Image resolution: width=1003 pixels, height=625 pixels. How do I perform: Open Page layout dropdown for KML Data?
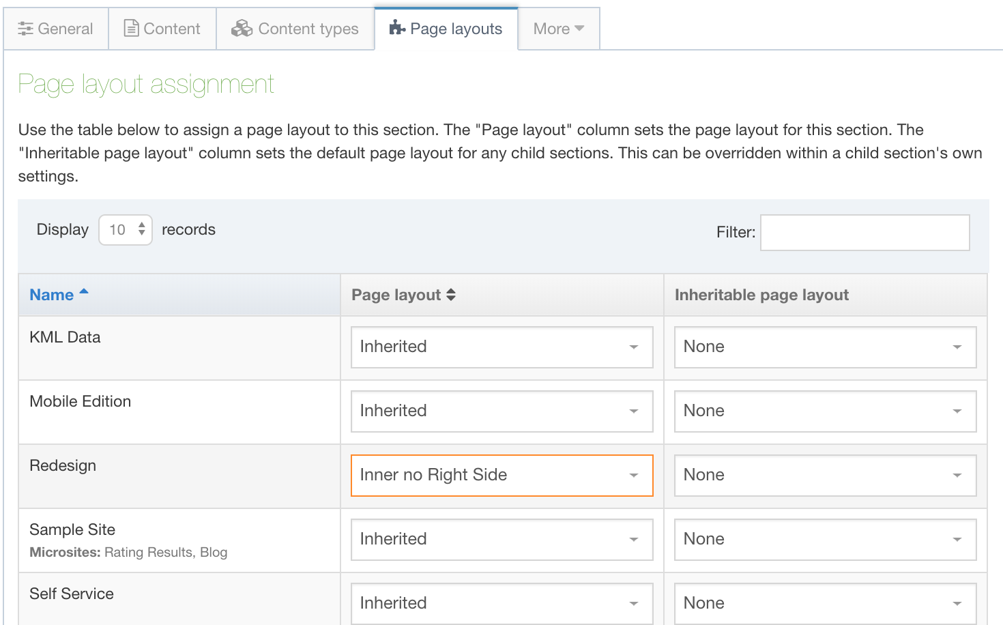[x=501, y=347]
